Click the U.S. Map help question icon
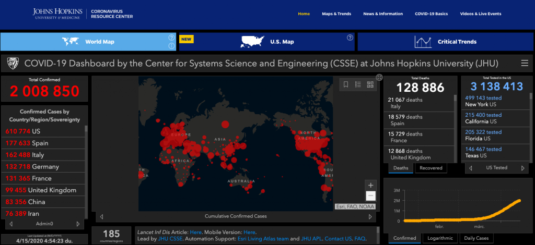The width and height of the screenshot is (535, 245). [350, 38]
